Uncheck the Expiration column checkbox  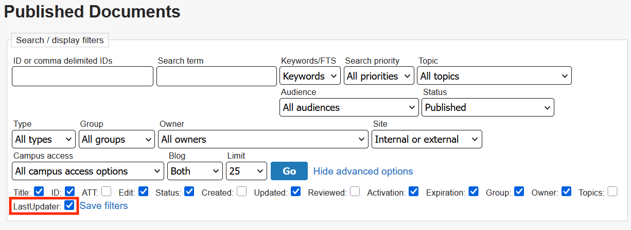(x=474, y=192)
